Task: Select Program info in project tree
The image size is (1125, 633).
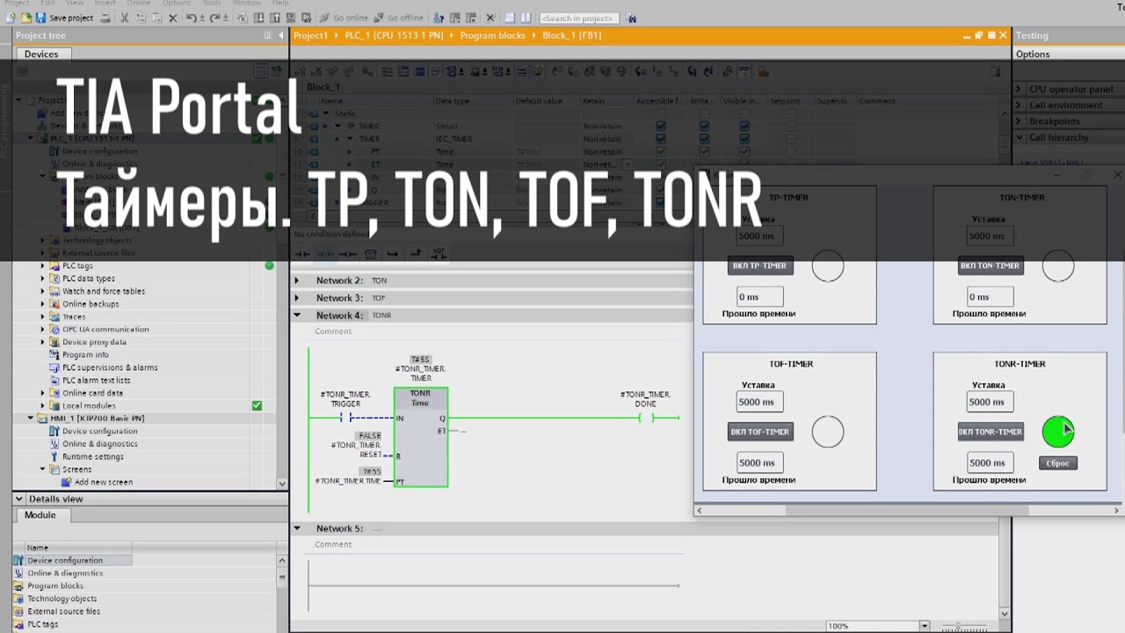Action: tap(85, 355)
